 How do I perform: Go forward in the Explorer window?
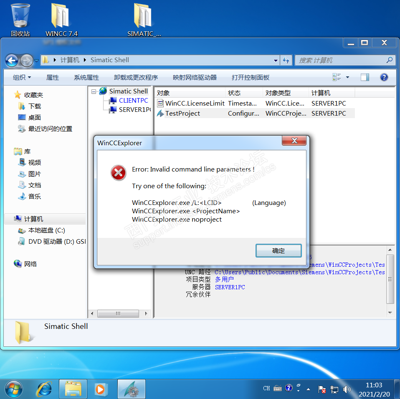[27, 61]
